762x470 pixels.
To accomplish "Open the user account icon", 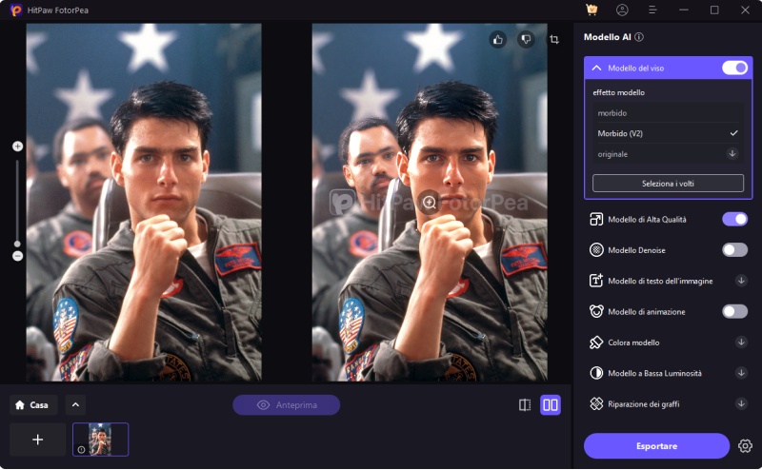I will click(x=622, y=10).
